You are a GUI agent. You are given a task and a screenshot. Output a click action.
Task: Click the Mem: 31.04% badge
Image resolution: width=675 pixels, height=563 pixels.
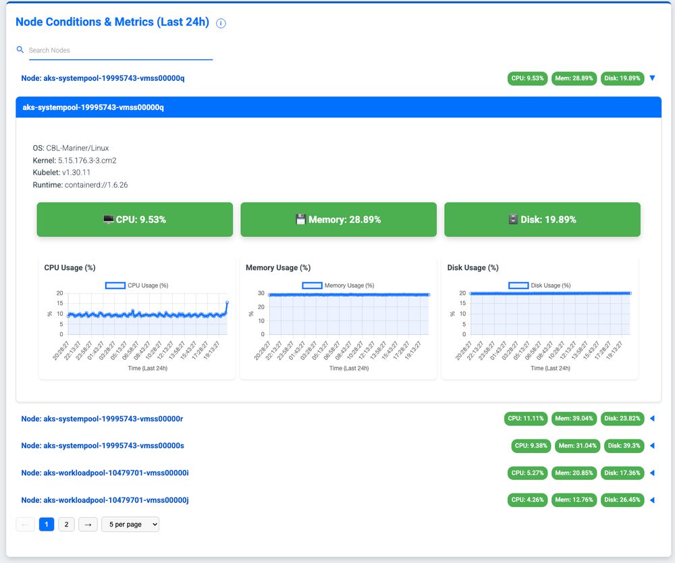[577, 446]
